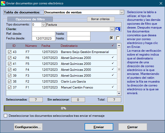
Task: Uncheck the Clarín Luis García invoice F2
Action: pos(9,82)
